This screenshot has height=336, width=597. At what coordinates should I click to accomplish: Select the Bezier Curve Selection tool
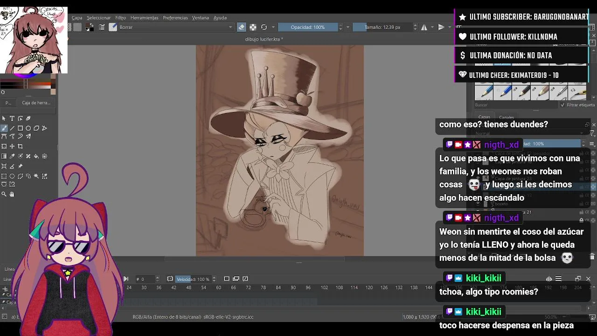[x=4, y=184]
